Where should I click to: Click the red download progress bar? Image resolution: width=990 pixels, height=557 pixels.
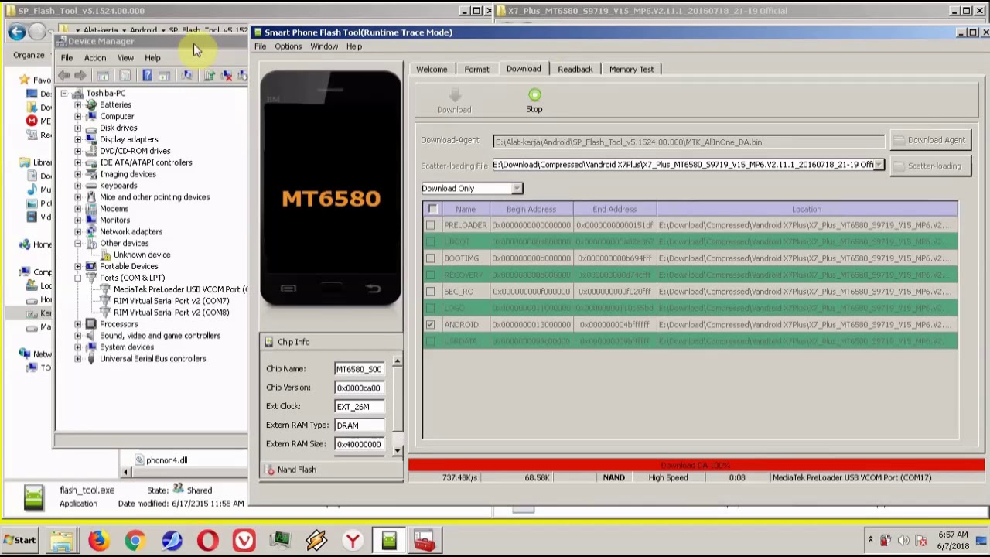pos(696,465)
